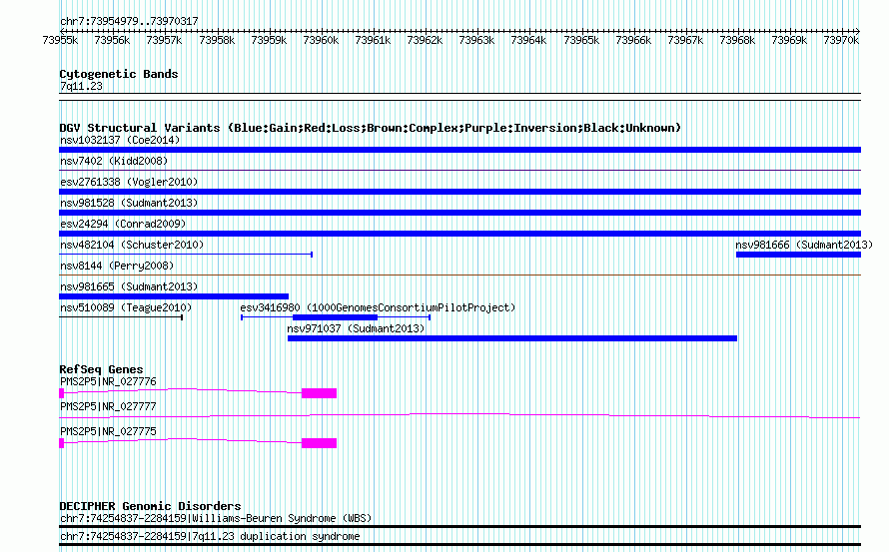Click the esv24294 (Conrad2009) label
The width and height of the screenshot is (889, 552).
tap(123, 224)
